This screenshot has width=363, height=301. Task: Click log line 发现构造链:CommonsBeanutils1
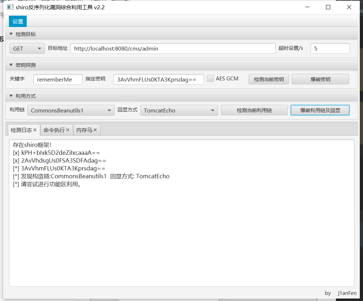point(91,176)
